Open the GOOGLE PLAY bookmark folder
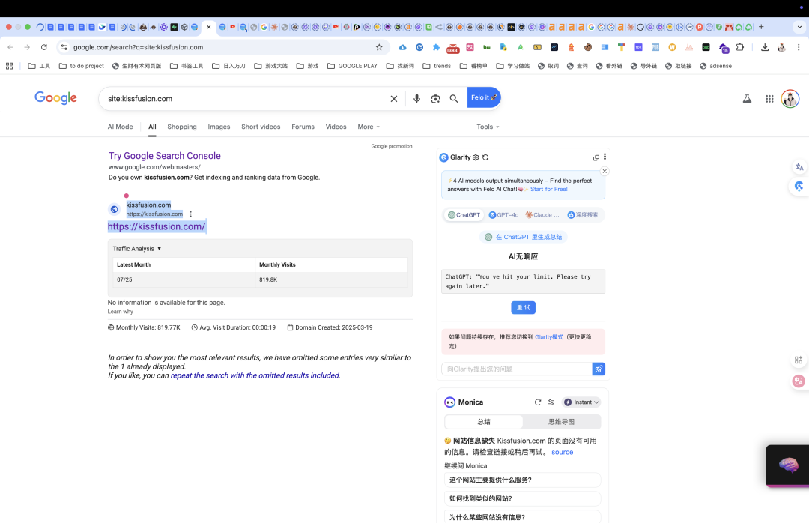809x523 pixels. [x=352, y=66]
